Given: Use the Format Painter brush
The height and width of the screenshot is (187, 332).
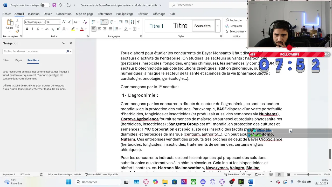Looking at the screenshot, I should (x=17, y=31).
